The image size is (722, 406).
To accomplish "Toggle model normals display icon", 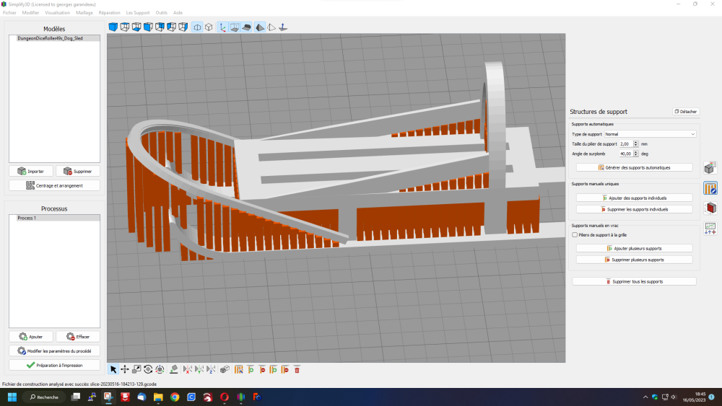I will (x=283, y=27).
